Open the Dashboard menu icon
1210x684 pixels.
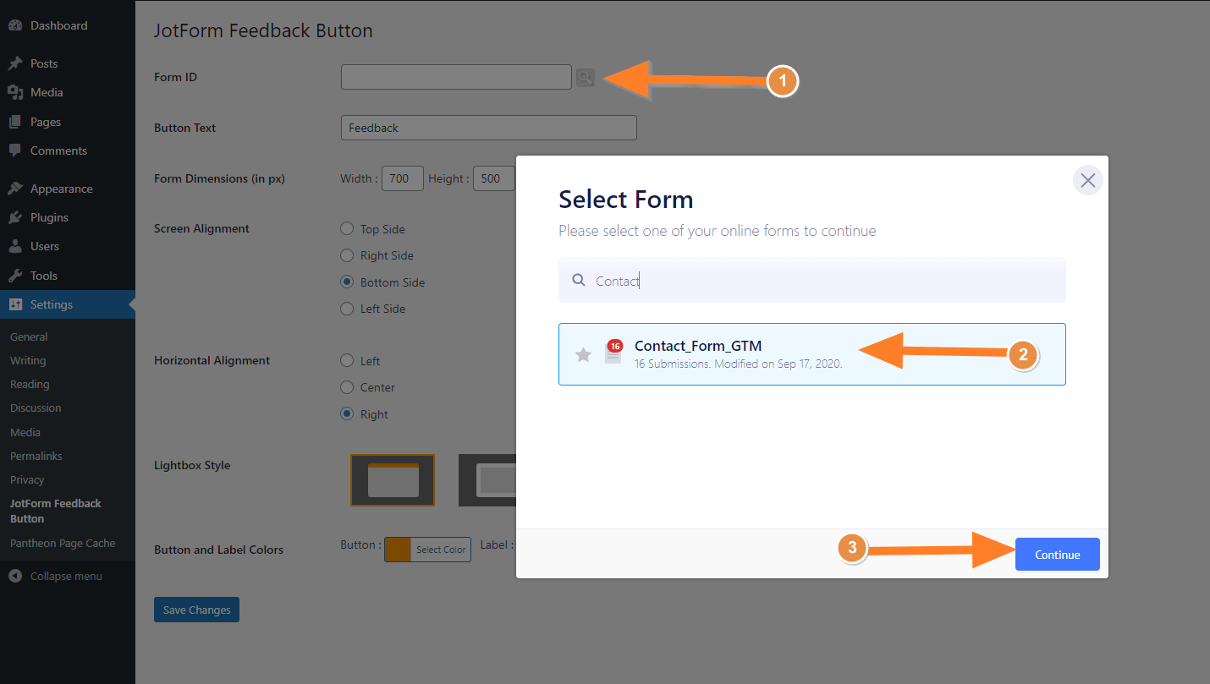click(15, 25)
